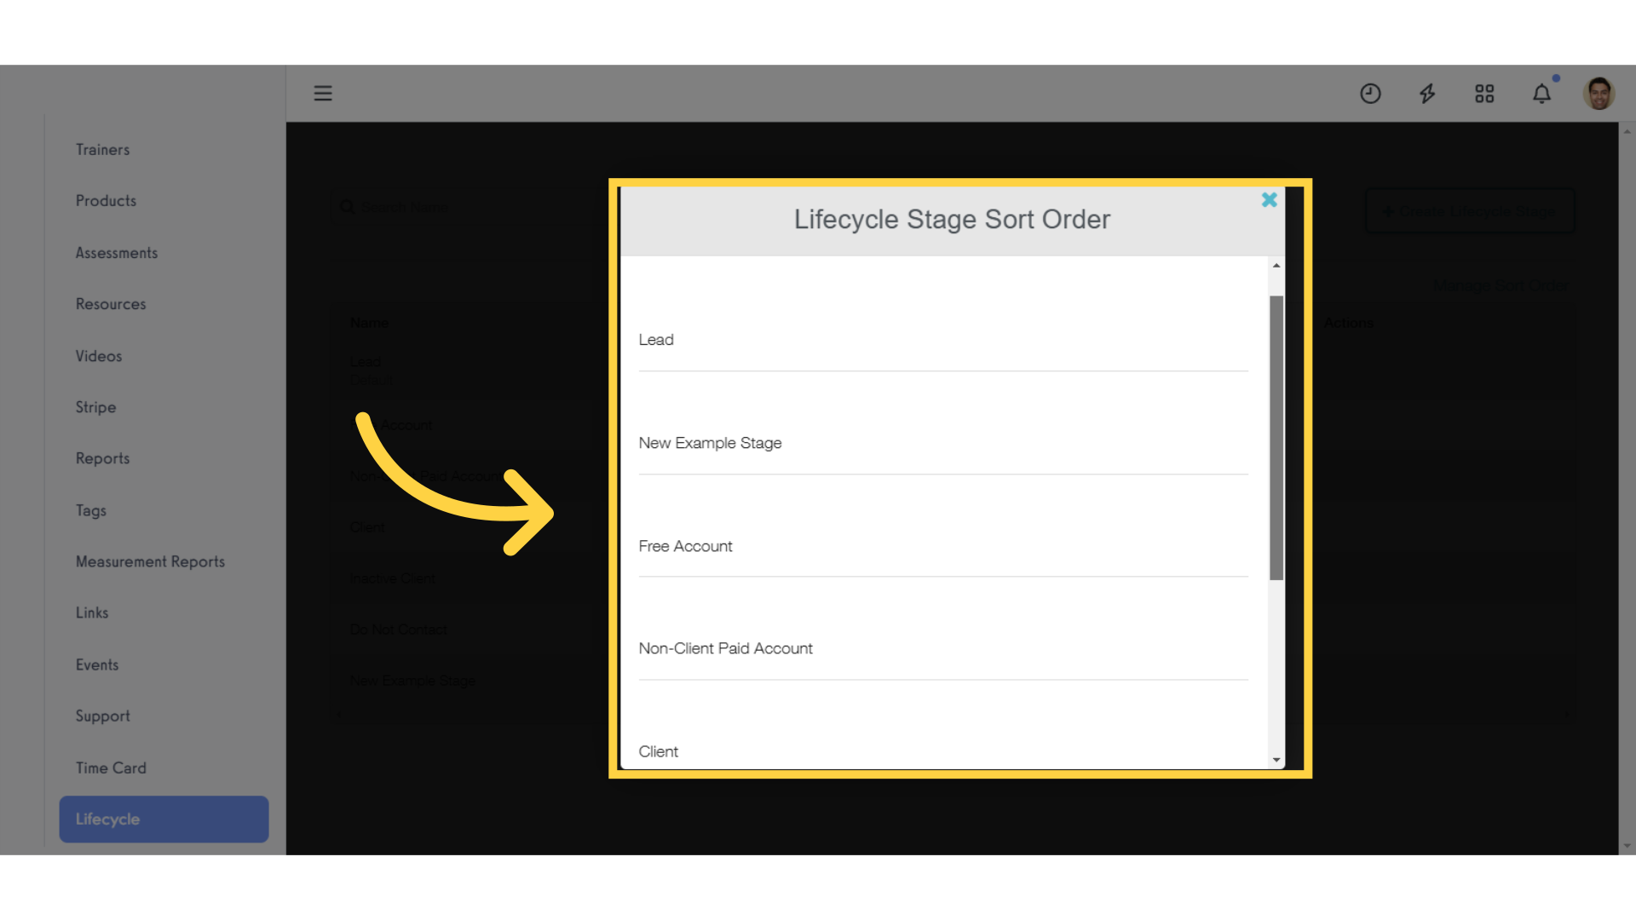Select the Lead lifecycle stage
The height and width of the screenshot is (920, 1636).
click(655, 339)
